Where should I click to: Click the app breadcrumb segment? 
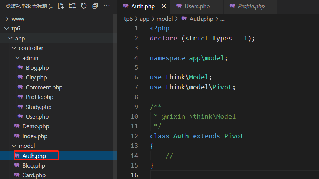[x=144, y=19]
